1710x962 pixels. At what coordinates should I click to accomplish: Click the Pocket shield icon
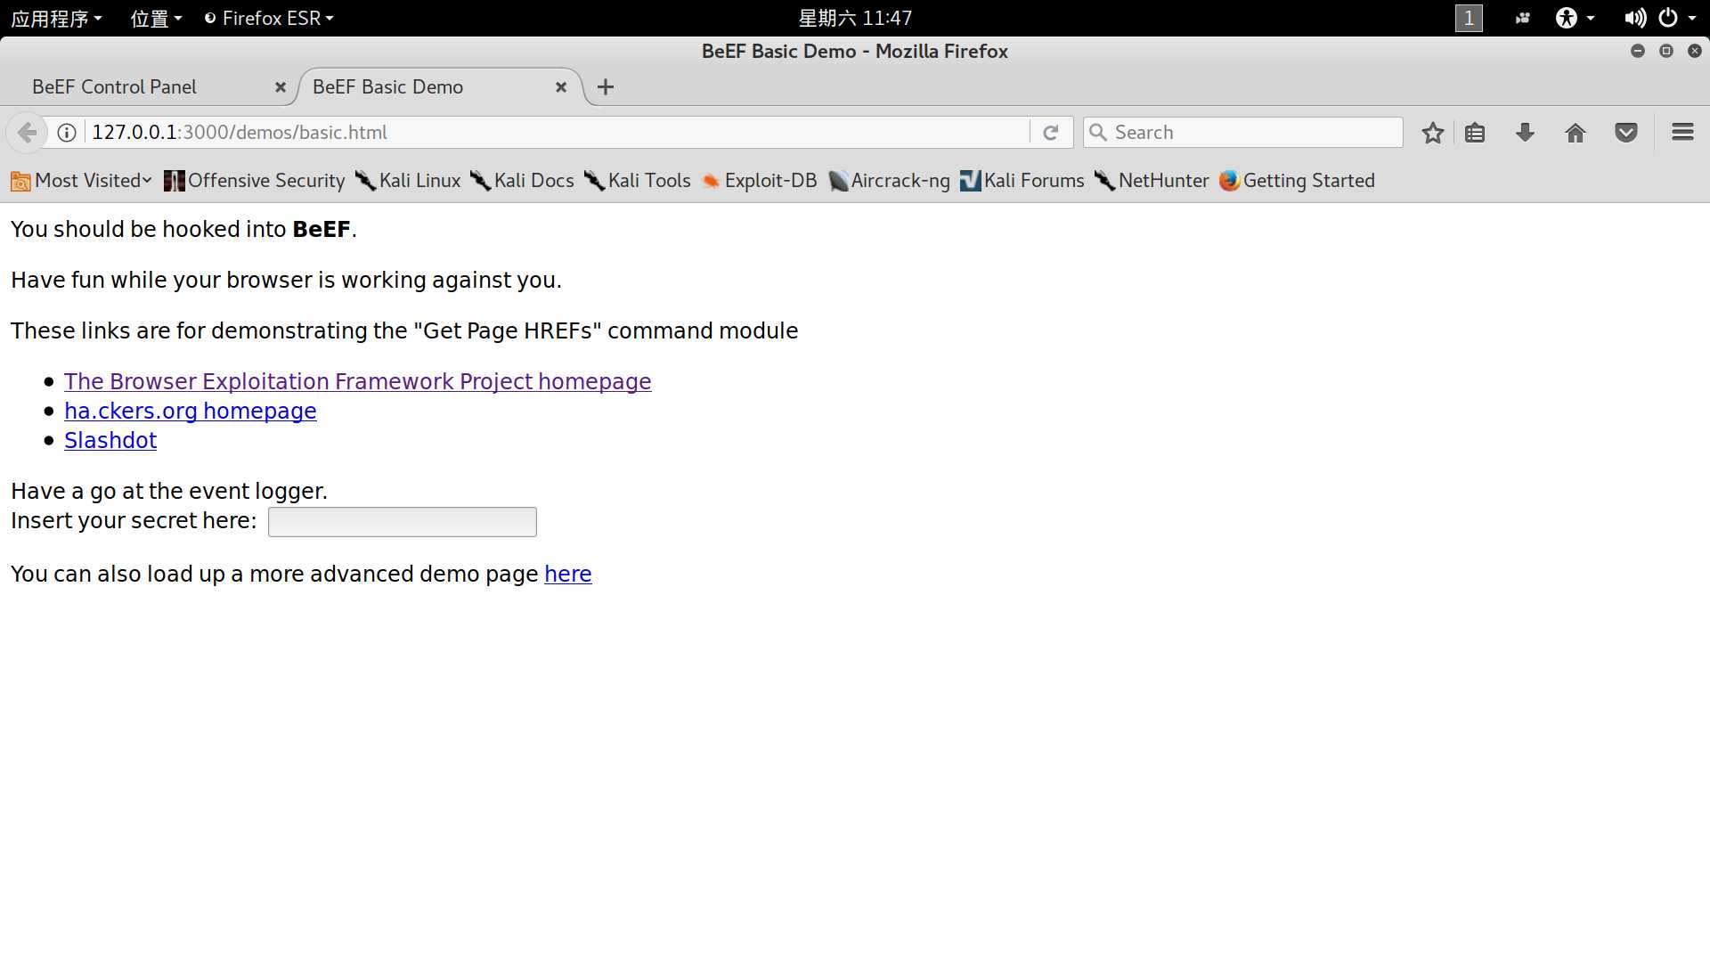coord(1626,133)
